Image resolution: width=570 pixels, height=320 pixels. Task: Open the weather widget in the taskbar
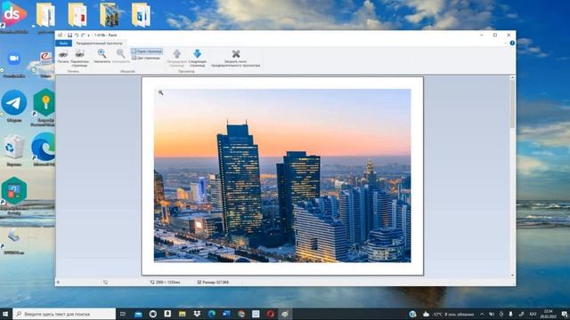(448, 314)
